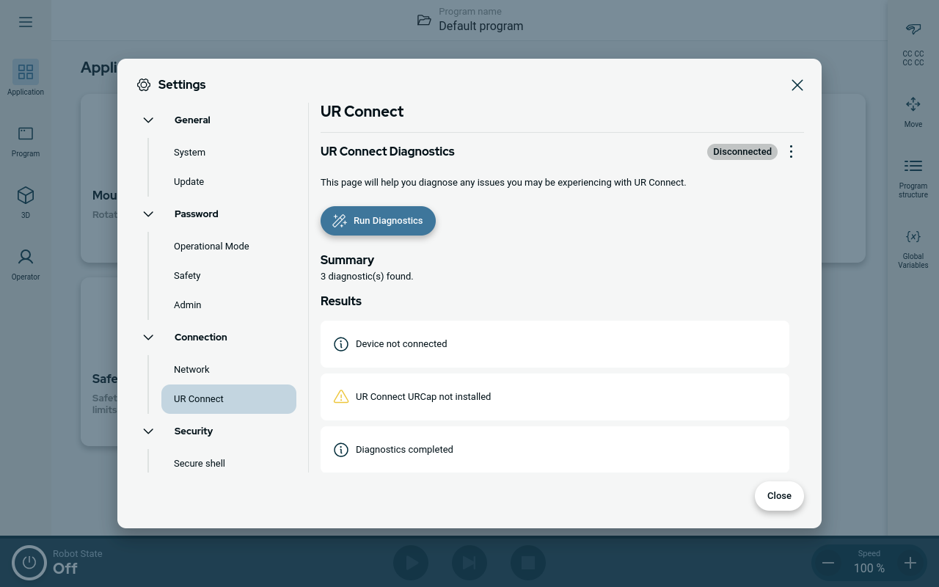The width and height of the screenshot is (939, 587).
Task: Show the Program structure panel
Action: [913, 167]
